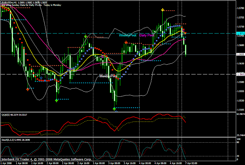Click the 1.5755 price scale value

coord(241,18)
